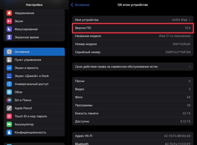This screenshot has width=197, height=145.
Task: Tap the Display & Brightness AA icon
Action: (9, 68)
